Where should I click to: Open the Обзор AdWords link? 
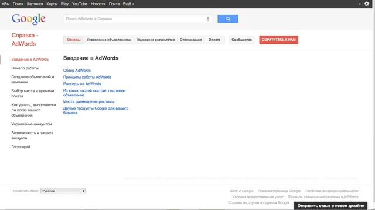coord(77,71)
